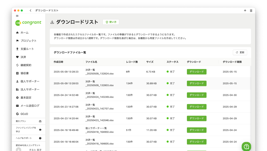Image resolution: width=267 pixels, height=151 pixels.
Task: Collapse the sidebar using menu icon
Action: [17, 16]
